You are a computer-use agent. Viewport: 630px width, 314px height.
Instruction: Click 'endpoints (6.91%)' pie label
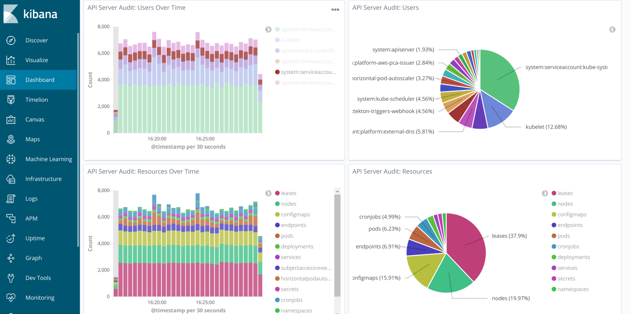(378, 246)
